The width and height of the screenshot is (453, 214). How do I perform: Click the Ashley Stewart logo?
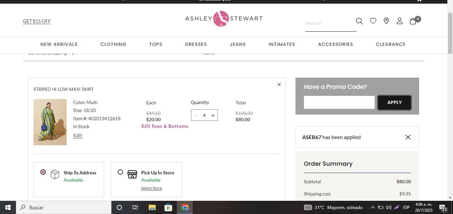(x=224, y=18)
